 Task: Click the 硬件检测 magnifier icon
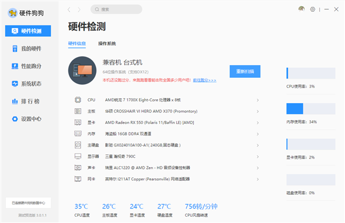tap(15, 31)
